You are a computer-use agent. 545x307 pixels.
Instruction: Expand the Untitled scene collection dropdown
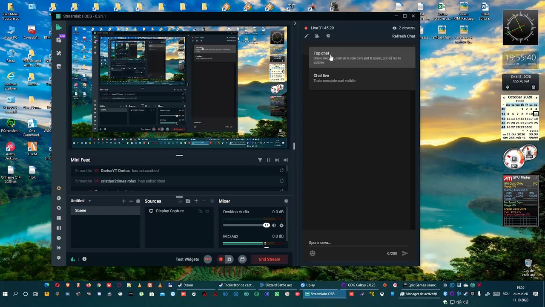click(89, 201)
